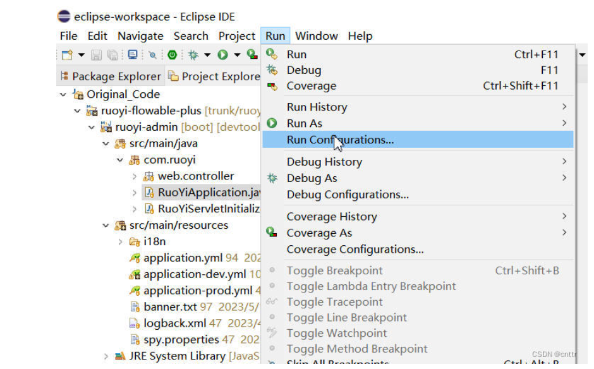Open the Debug History submenu
Viewport: 594px width, 369px height.
tap(418, 162)
